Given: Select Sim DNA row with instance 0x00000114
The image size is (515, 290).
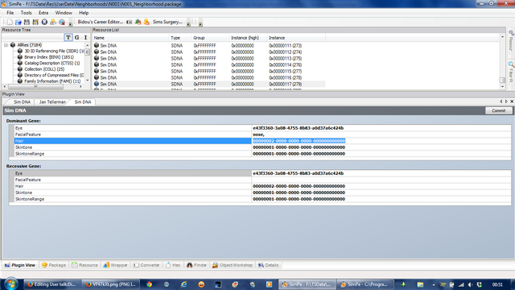Looking at the screenshot, I should pos(208,64).
